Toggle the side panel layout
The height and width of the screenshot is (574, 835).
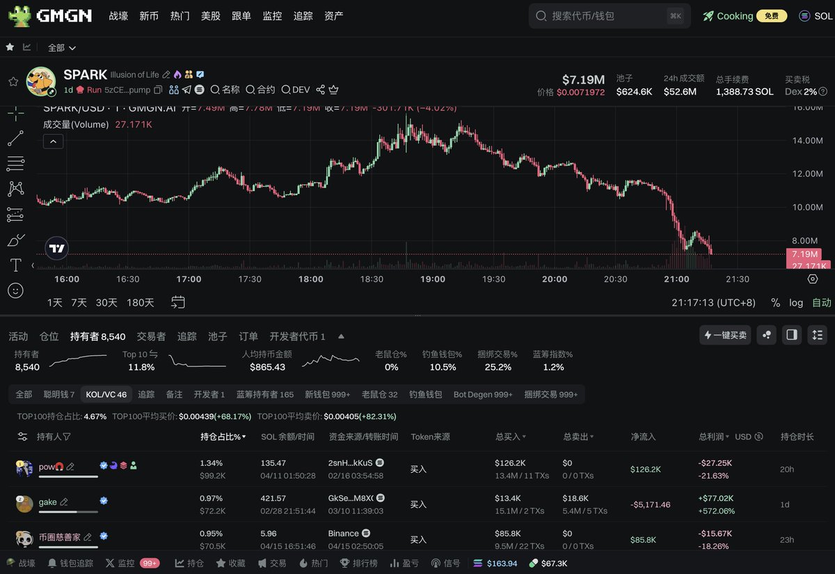click(792, 335)
